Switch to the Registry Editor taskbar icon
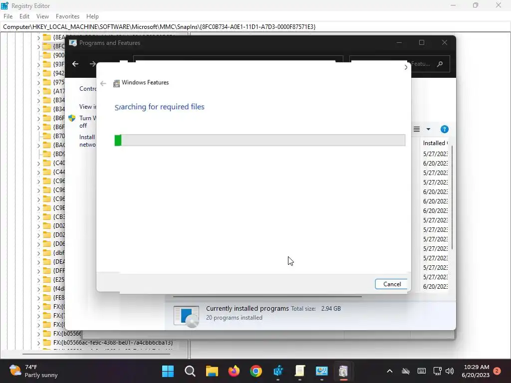Image resolution: width=511 pixels, height=383 pixels. [x=278, y=371]
